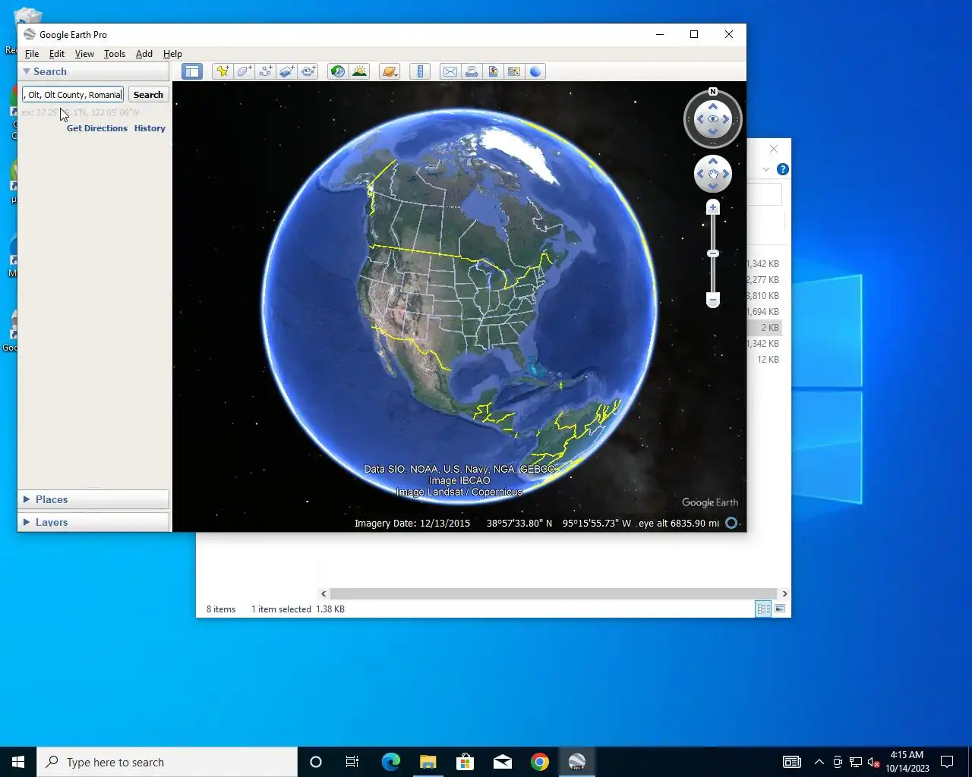Expand ribbon chevron in File Explorer window
The height and width of the screenshot is (777, 972).
click(766, 169)
